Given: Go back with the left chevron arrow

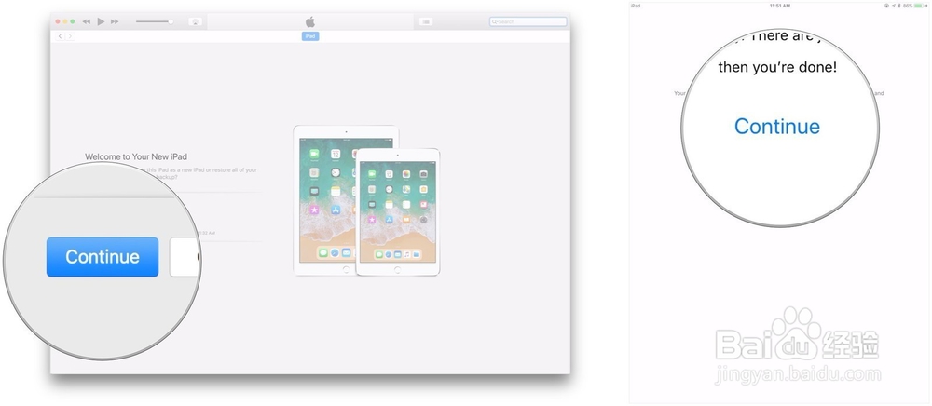Looking at the screenshot, I should click(60, 36).
